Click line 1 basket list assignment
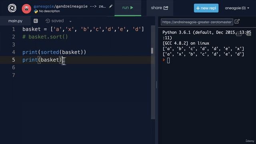Viewport: 256px width, 144px height. point(83,29)
